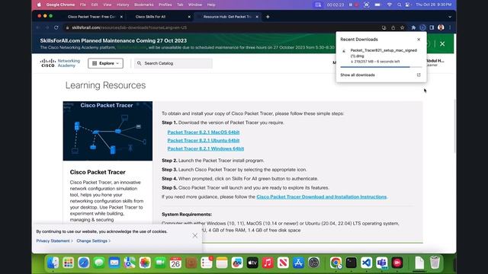Screen dimensions: 488x274
Task: Open Calendar showing 26 in dock
Action: point(175,263)
